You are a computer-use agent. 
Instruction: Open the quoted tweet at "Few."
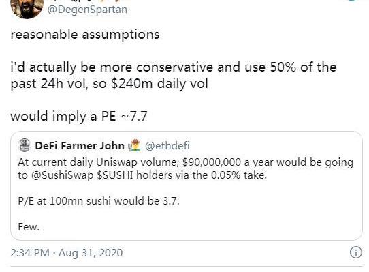[x=29, y=227]
